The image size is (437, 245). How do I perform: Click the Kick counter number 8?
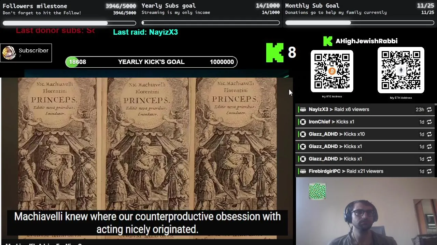(292, 52)
